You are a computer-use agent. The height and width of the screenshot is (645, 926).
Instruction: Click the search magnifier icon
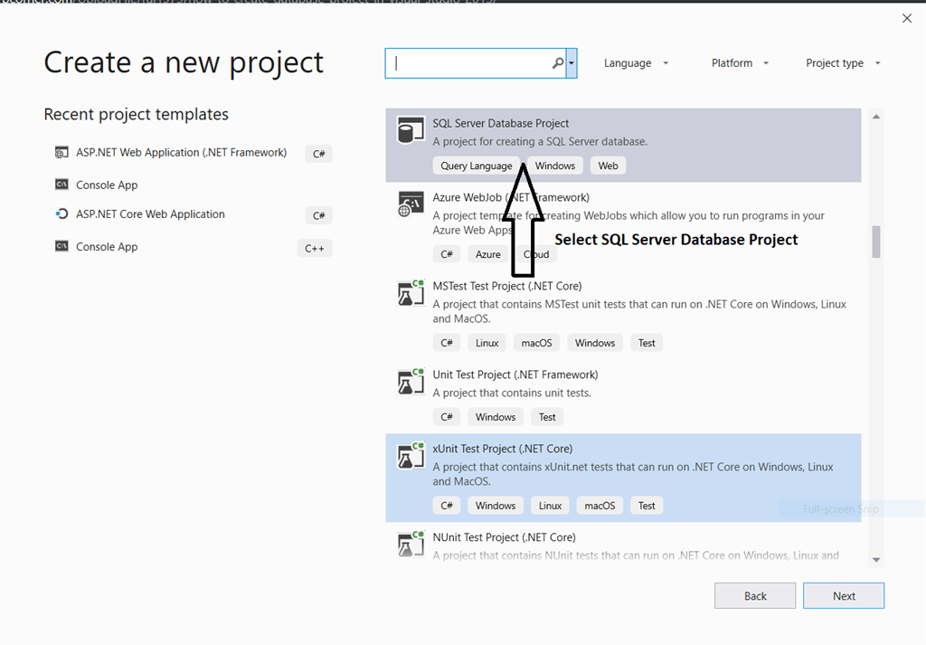click(x=557, y=63)
